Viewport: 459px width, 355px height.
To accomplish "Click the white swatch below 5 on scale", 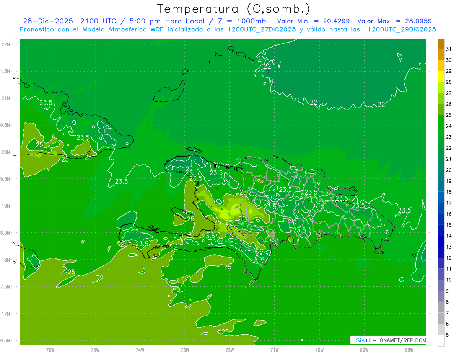I will coord(441,340).
